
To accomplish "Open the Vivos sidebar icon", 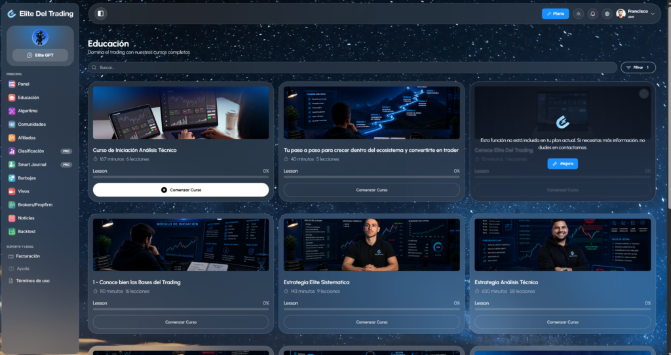I will pos(12,191).
